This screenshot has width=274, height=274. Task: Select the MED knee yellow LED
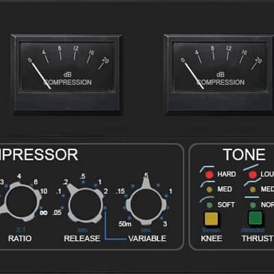tap(209, 189)
